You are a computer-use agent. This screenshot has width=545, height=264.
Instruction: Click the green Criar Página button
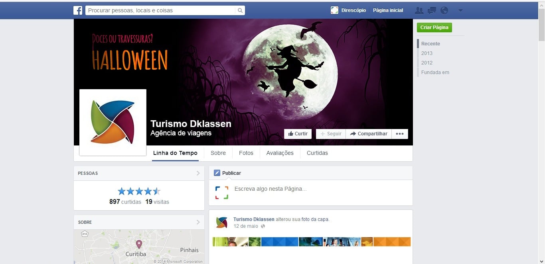434,27
